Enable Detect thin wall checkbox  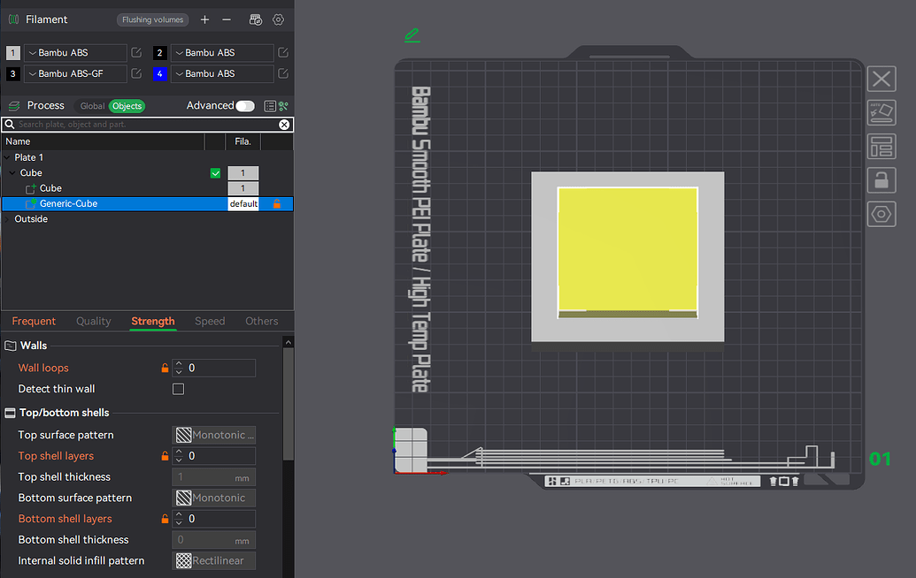point(178,389)
